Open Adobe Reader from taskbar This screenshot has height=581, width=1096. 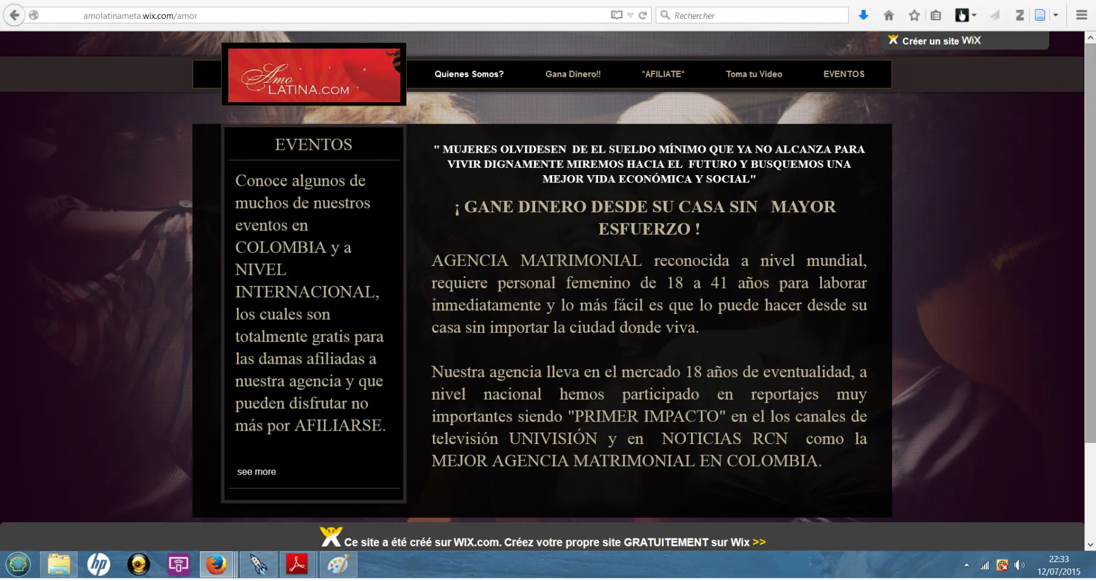298,565
